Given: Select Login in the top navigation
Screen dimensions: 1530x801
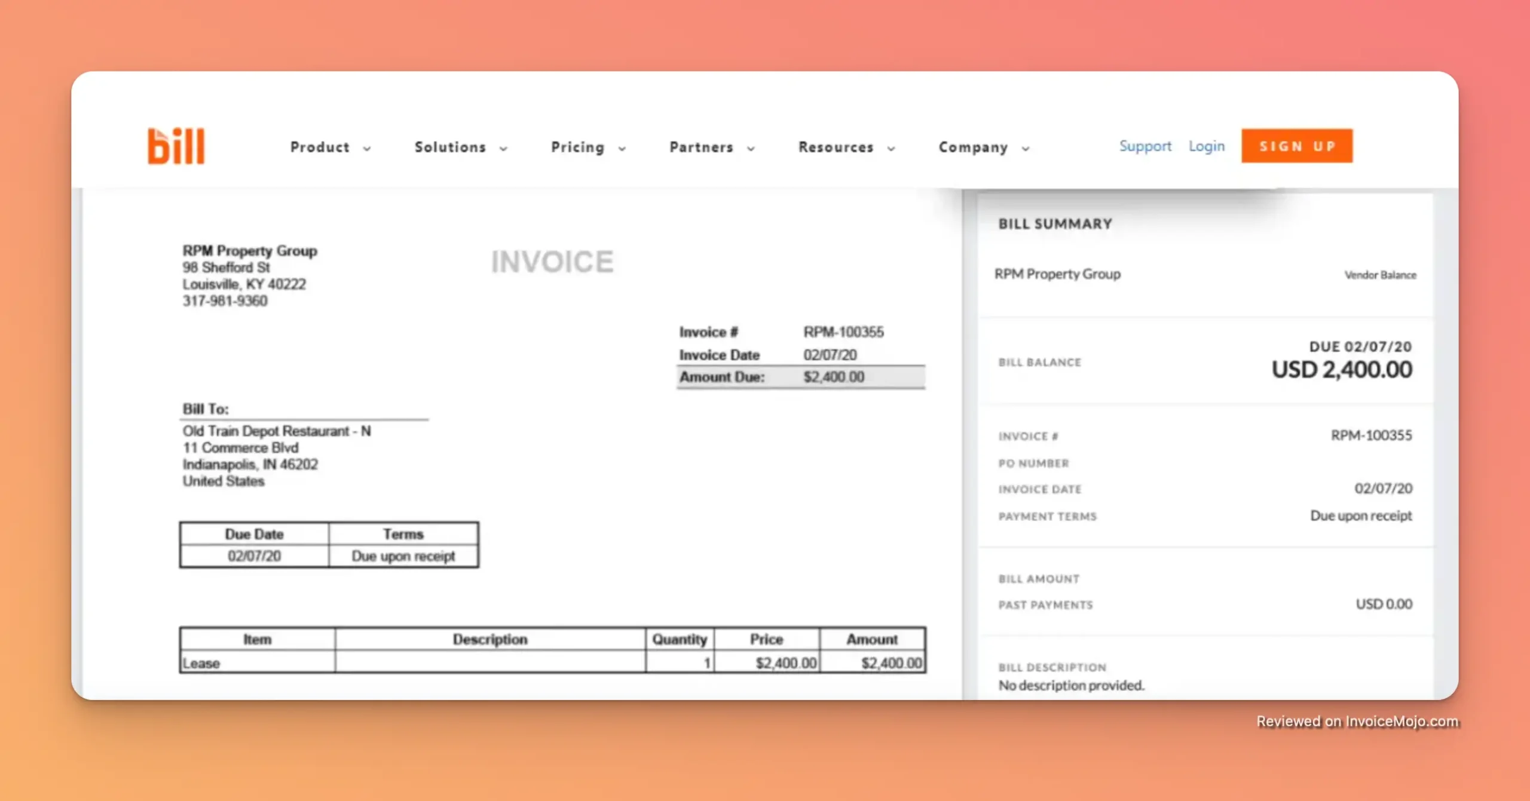Looking at the screenshot, I should pos(1206,146).
